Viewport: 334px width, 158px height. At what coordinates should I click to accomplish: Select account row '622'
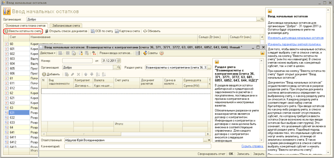click(19, 103)
